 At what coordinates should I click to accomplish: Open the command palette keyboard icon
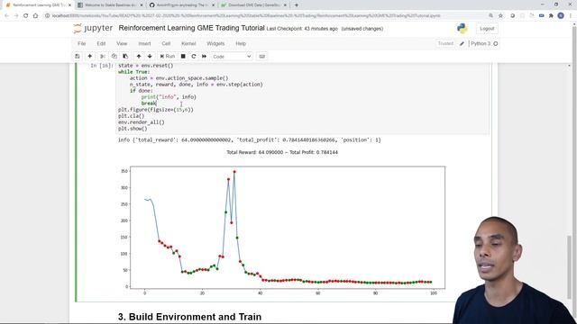click(262, 56)
